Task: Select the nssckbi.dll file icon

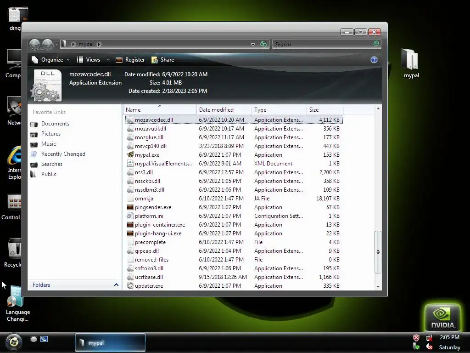Action: pyautogui.click(x=130, y=181)
